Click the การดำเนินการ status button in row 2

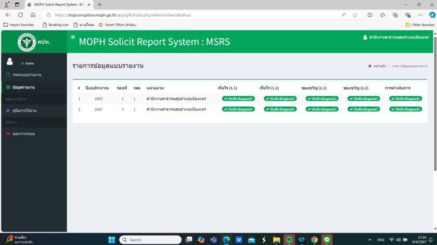405,109
